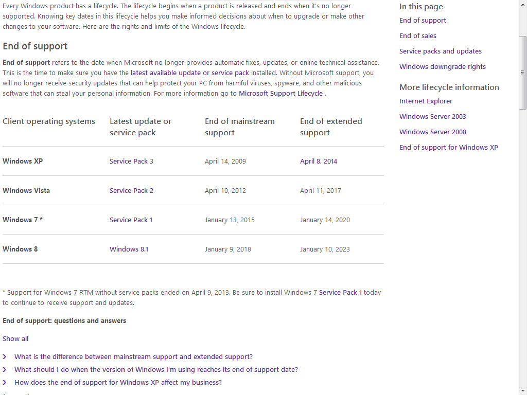Click the End of support main heading
The image size is (527, 395).
35,46
